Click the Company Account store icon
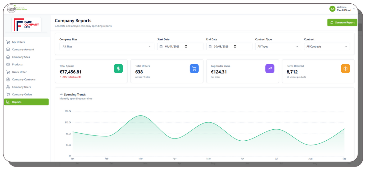Viewport: 366px width, 169px height. coord(8,49)
